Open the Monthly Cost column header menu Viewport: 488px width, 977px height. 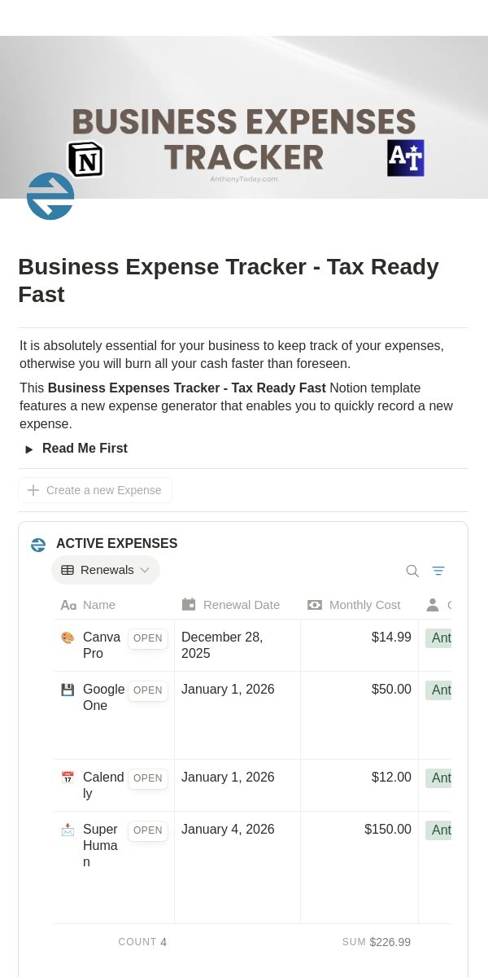[x=359, y=604]
